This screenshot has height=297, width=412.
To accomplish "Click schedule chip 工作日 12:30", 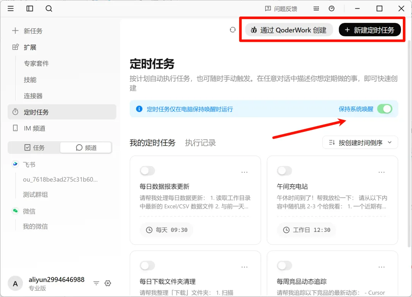I will coord(306,230).
